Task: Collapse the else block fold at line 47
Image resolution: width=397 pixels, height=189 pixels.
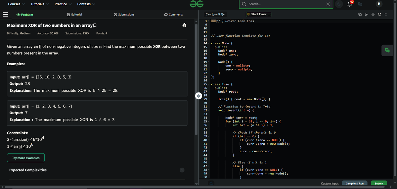Action: pyautogui.click(x=209, y=166)
